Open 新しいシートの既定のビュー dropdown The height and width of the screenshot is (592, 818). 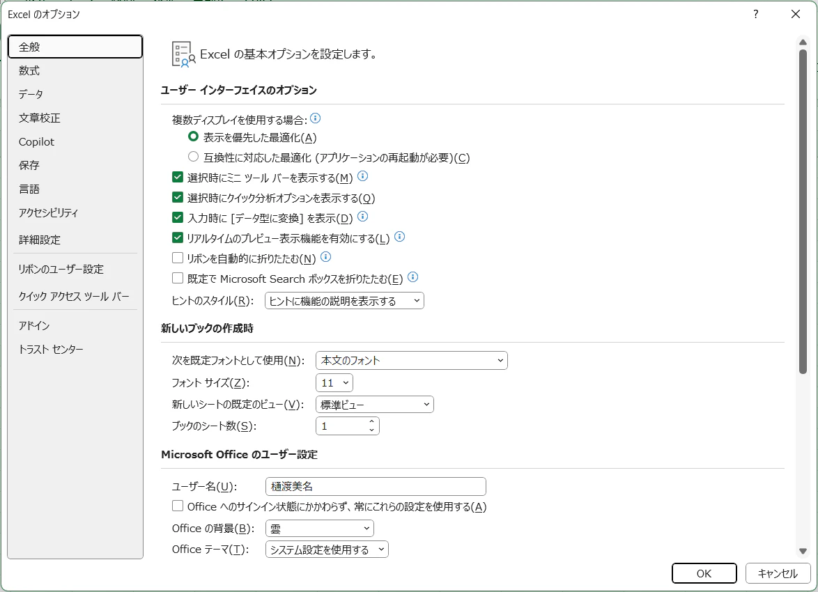click(375, 404)
